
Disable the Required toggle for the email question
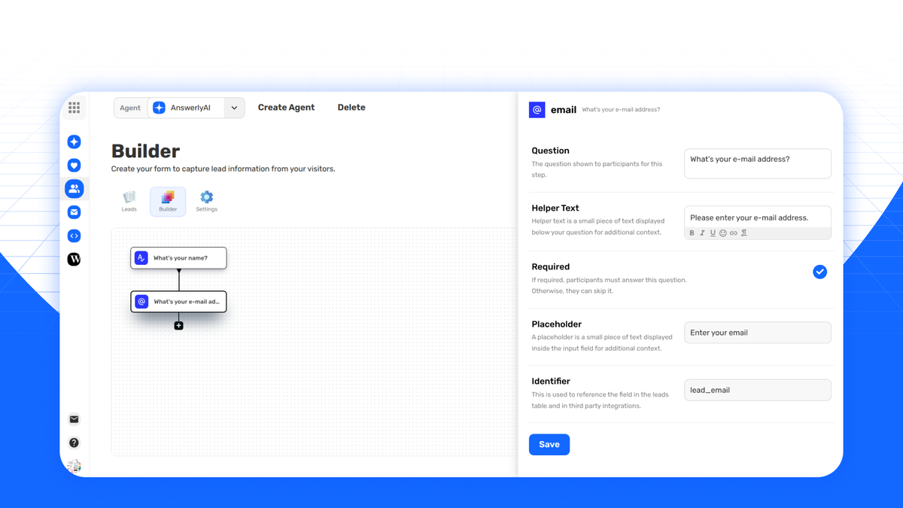click(x=819, y=272)
